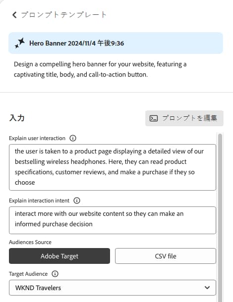Open the WKND Travelers target audience dropdown
This screenshot has width=233, height=302.
tap(113, 288)
